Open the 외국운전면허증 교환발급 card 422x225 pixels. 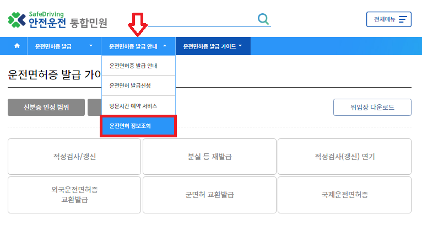point(74,195)
